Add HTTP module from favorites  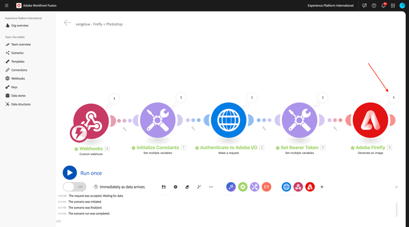(x=286, y=187)
